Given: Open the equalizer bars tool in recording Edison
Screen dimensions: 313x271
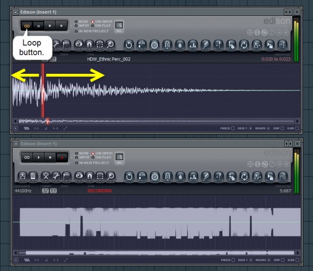Looking at the screenshot, I should (193, 176).
